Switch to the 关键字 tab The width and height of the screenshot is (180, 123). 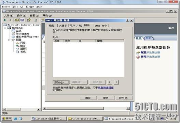63,26
